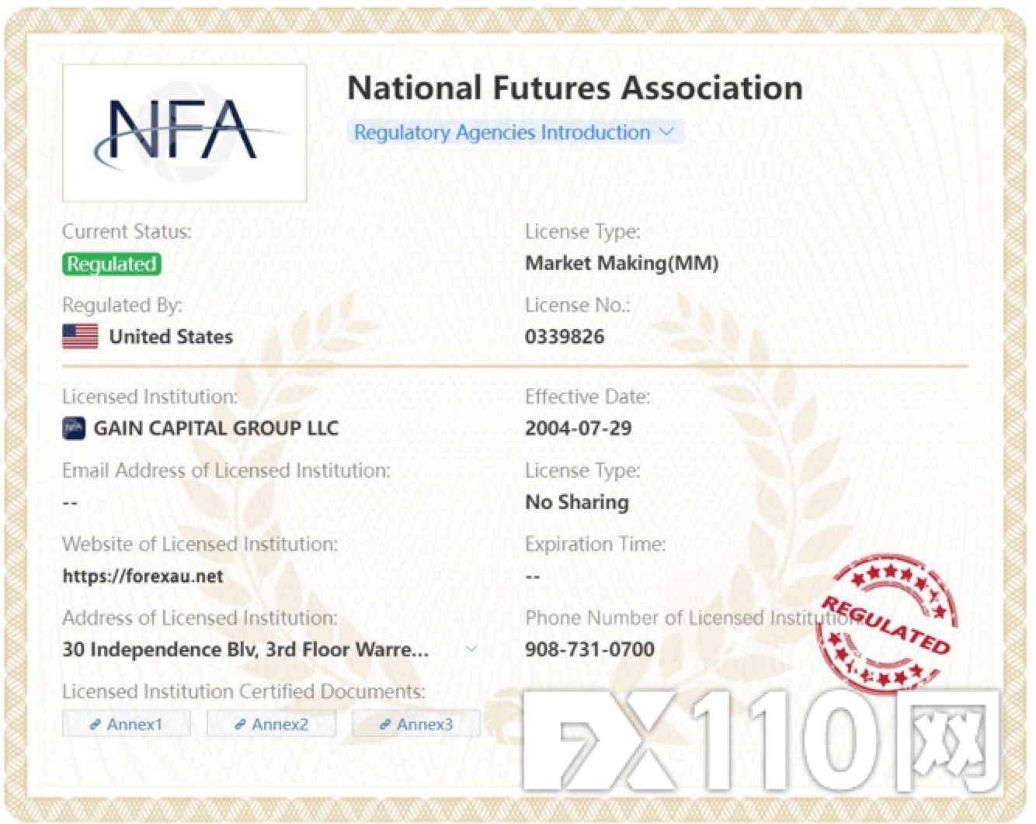Click the GAIN CAPITAL GROUP institution icon
This screenshot has width=1036, height=824.
tap(74, 428)
